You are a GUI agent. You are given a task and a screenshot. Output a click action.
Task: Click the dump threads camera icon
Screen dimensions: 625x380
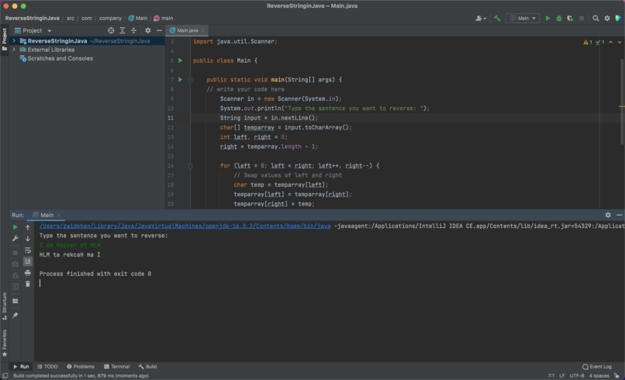click(16, 264)
